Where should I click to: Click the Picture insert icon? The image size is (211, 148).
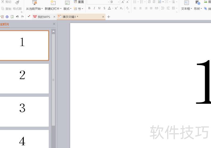coord(205,2)
